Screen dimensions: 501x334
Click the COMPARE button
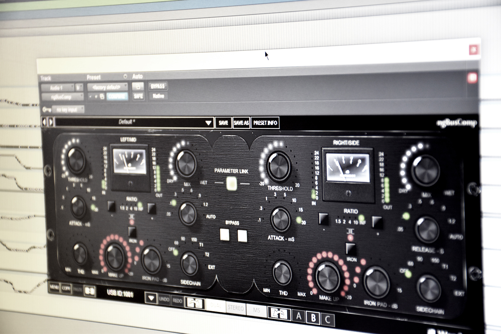117,97
